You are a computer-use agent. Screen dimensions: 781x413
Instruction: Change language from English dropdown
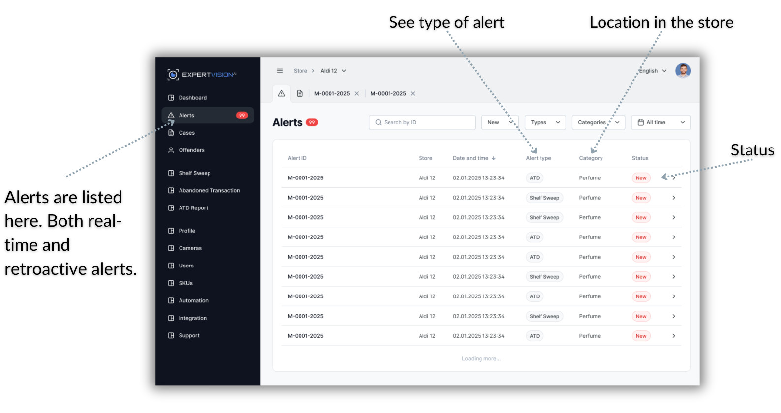[653, 71]
